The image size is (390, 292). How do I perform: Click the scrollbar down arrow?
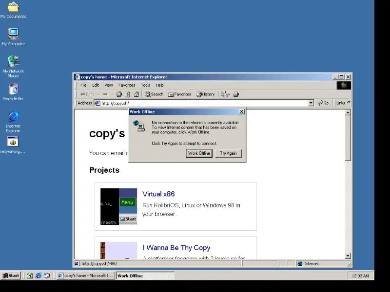[348, 256]
